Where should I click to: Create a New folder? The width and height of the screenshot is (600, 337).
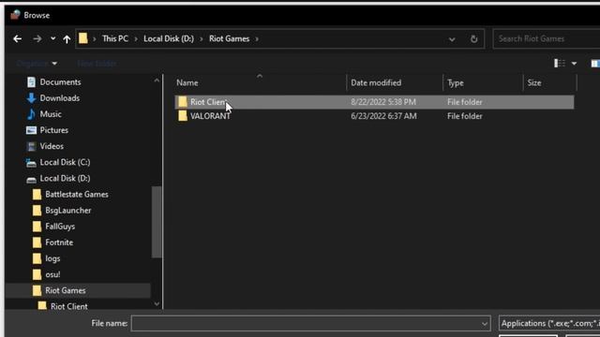97,64
